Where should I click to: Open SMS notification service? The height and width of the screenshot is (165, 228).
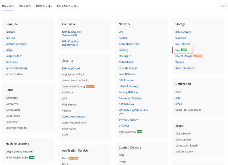(x=178, y=98)
